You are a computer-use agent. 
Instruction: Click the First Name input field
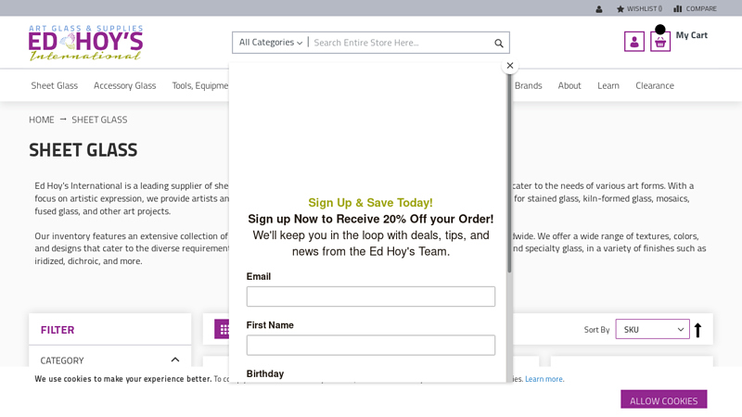pyautogui.click(x=370, y=345)
